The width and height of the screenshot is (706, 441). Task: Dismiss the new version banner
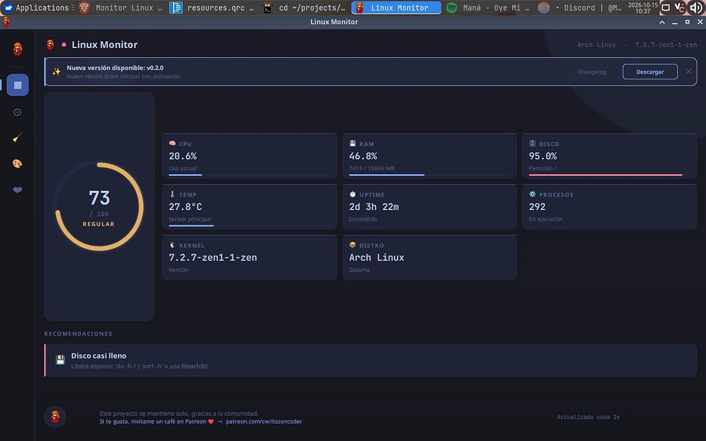point(689,71)
